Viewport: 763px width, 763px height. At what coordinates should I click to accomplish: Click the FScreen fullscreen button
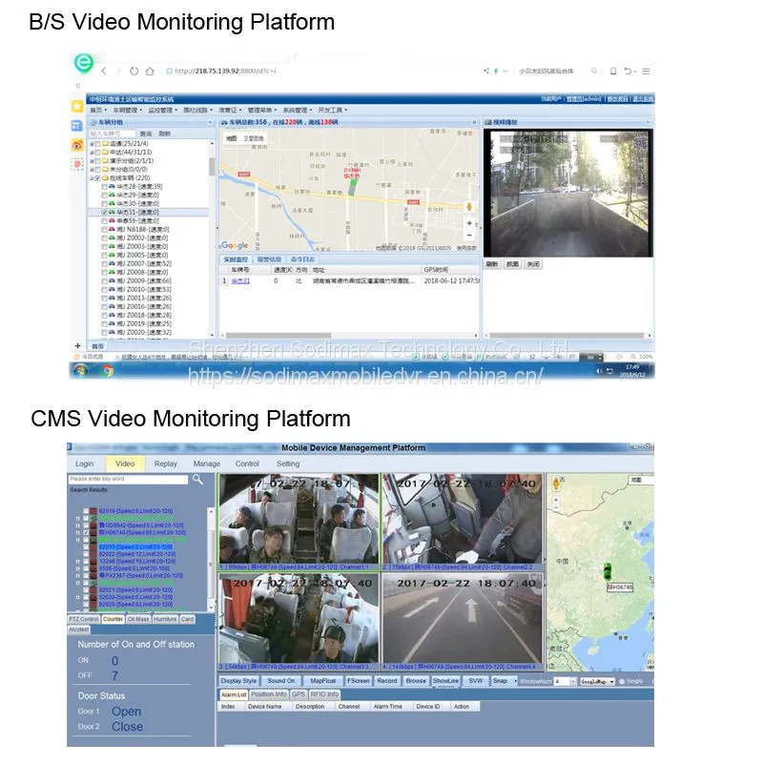[x=359, y=681]
